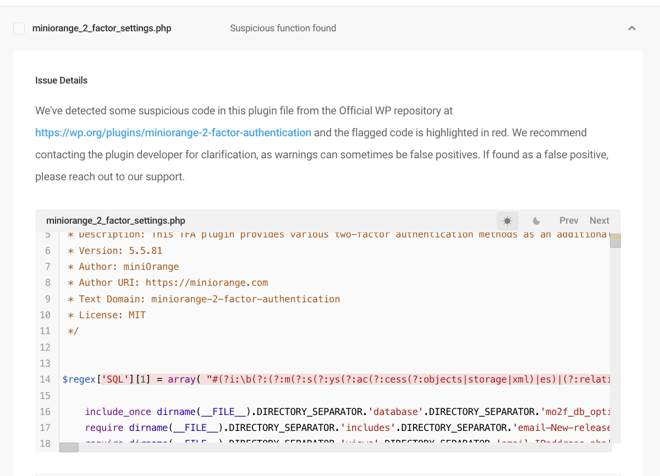Switch code viewer to light theme
This screenshot has height=476, width=660.
507,220
